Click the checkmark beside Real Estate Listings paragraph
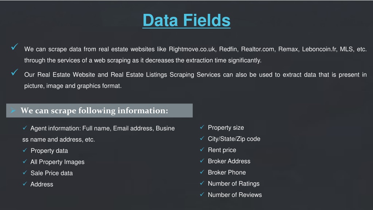Image resolution: width=373 pixels, height=210 pixels. tap(15, 72)
